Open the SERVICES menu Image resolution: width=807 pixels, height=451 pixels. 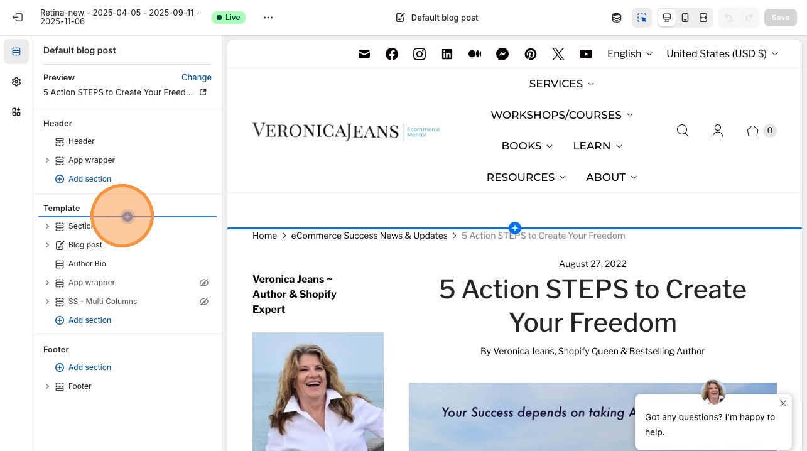561,84
